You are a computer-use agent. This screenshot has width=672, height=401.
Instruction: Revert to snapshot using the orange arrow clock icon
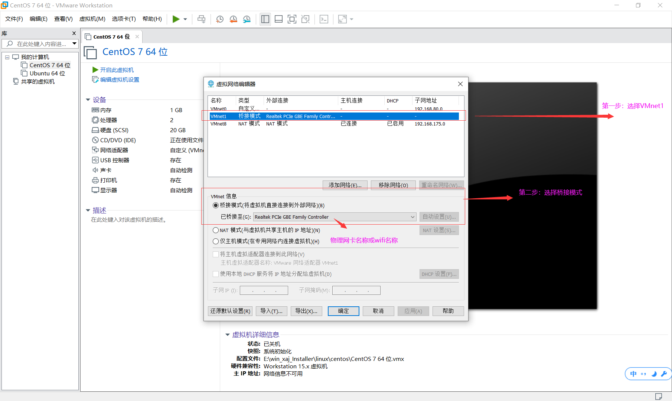[x=233, y=19]
